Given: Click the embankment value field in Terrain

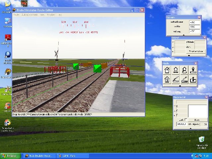Looking at the screenshot, I should pos(194,22).
